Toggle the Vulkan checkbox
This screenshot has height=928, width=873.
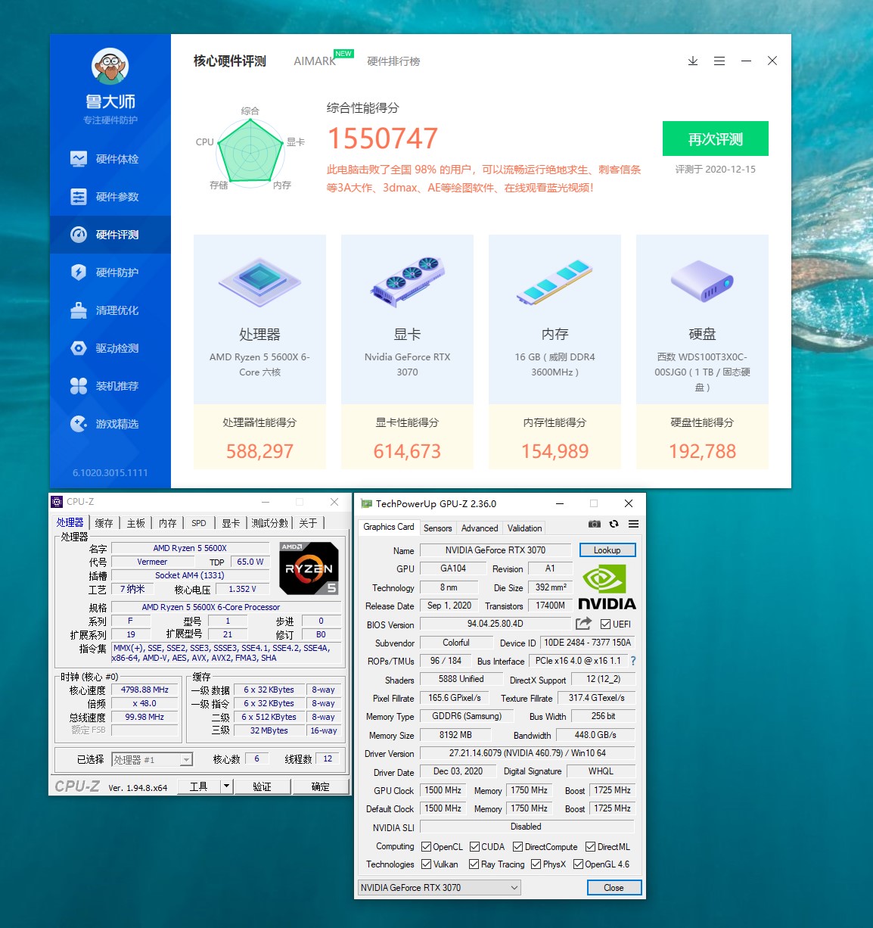pyautogui.click(x=426, y=864)
